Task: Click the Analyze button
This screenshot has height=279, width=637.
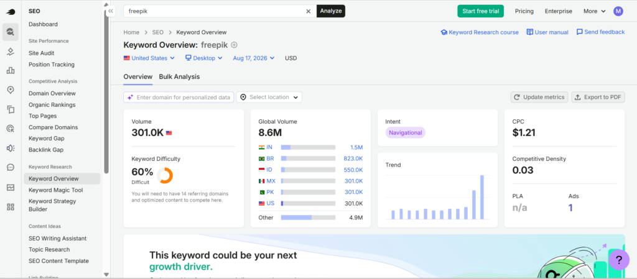Action: (331, 11)
